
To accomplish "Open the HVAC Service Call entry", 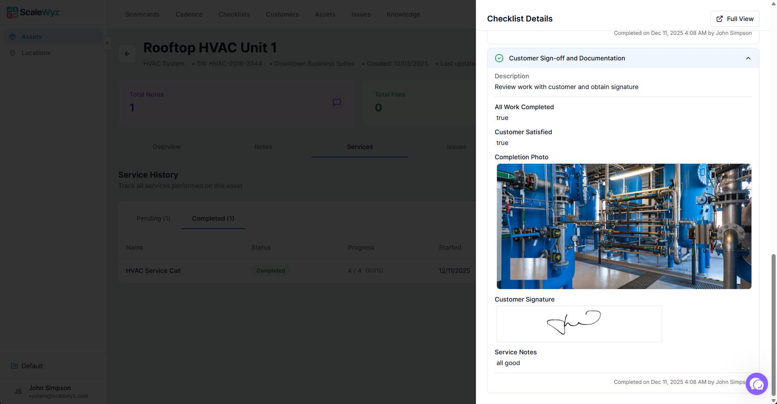I will [x=153, y=271].
